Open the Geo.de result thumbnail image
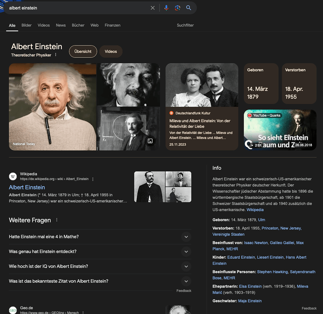323x314 pixels. [178, 310]
